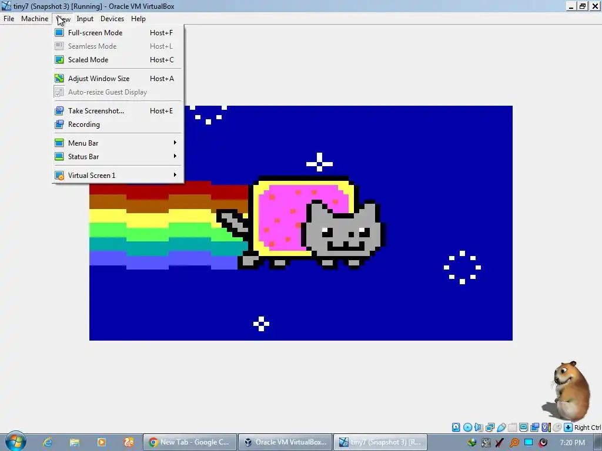Choose Full-screen Mode from View menu
Viewport: 602px width, 451px height.
click(118, 33)
